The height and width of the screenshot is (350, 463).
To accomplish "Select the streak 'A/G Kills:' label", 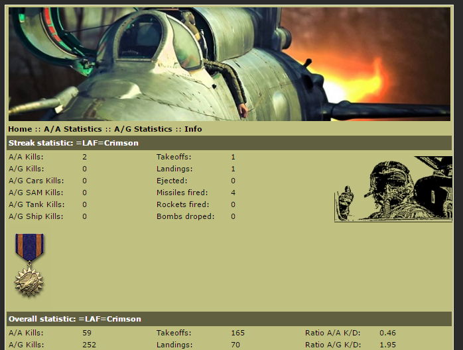I will coord(27,169).
